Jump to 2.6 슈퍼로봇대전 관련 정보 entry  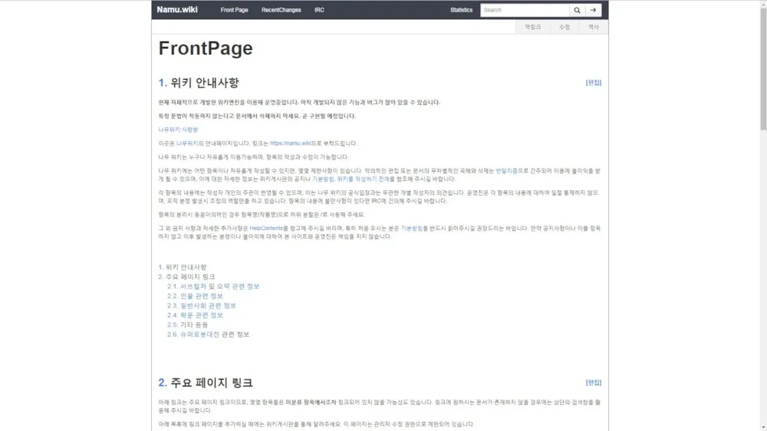click(x=208, y=334)
